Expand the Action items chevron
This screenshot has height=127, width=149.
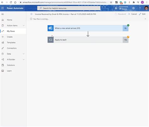tap(24, 25)
